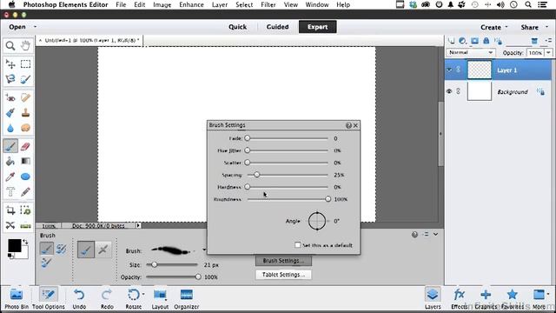
Task: Click the Brush Settings button
Action: [x=283, y=261]
